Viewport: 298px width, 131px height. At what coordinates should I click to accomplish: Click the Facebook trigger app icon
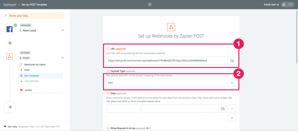10,30
